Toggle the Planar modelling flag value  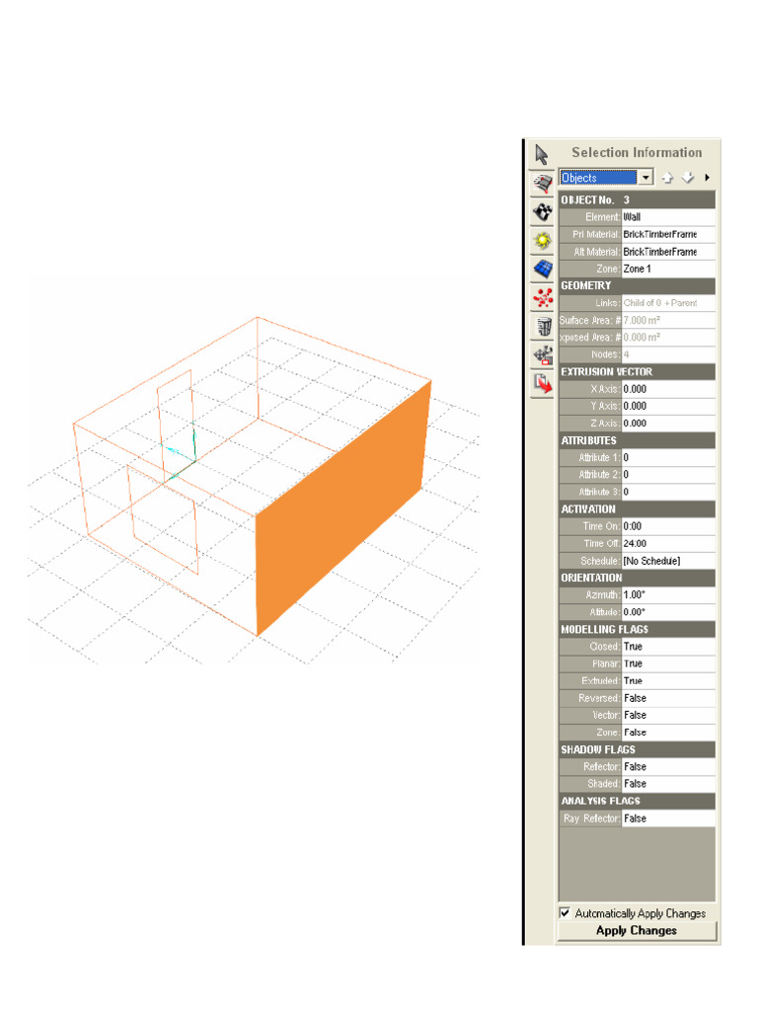click(668, 663)
